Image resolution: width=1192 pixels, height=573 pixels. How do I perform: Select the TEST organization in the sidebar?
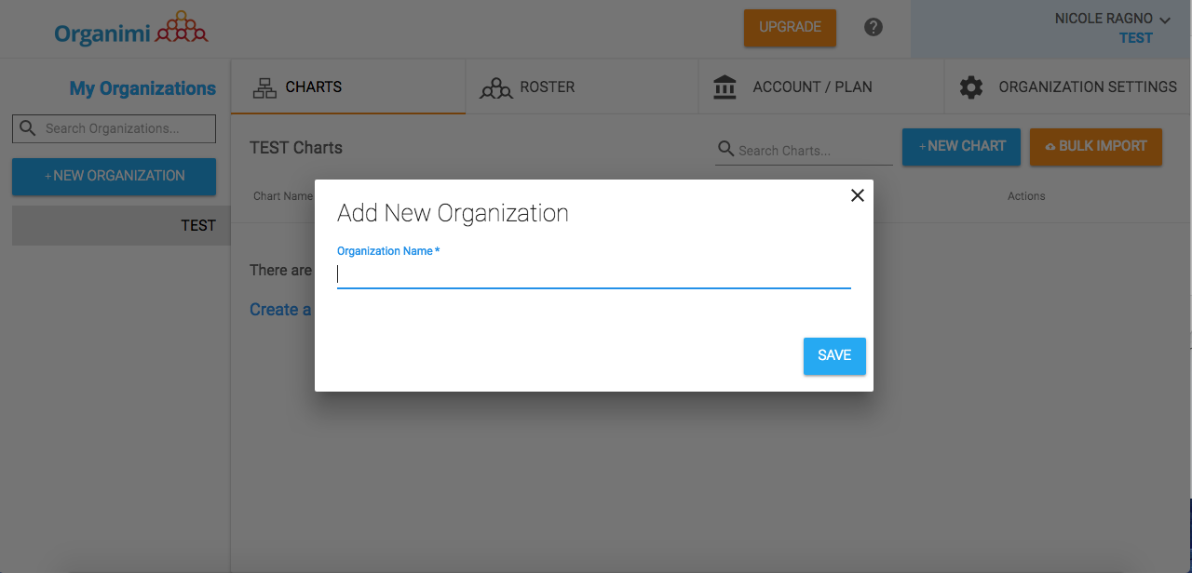[121, 225]
